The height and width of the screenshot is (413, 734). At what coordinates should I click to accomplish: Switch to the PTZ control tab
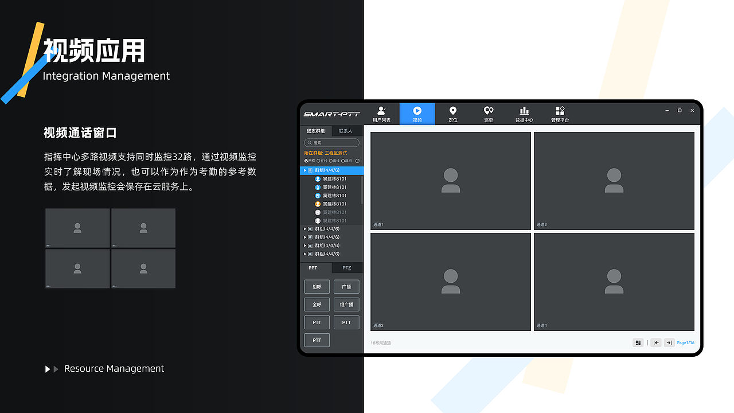[346, 268]
